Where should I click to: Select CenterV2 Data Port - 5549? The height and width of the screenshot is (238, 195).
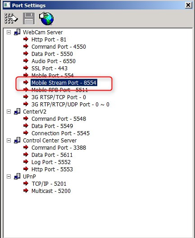point(52,126)
